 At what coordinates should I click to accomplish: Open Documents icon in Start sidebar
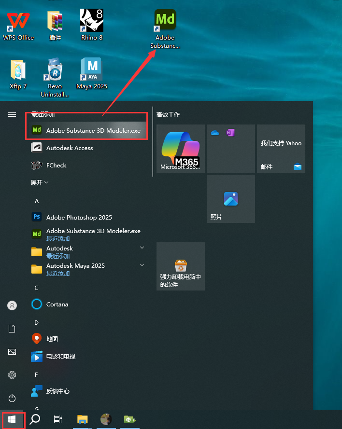pyautogui.click(x=12, y=329)
